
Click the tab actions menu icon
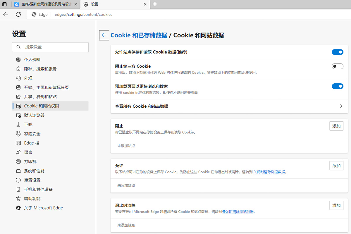5,4
